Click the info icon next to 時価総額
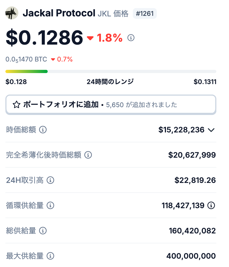This screenshot has height=267, width=229. tap(43, 130)
